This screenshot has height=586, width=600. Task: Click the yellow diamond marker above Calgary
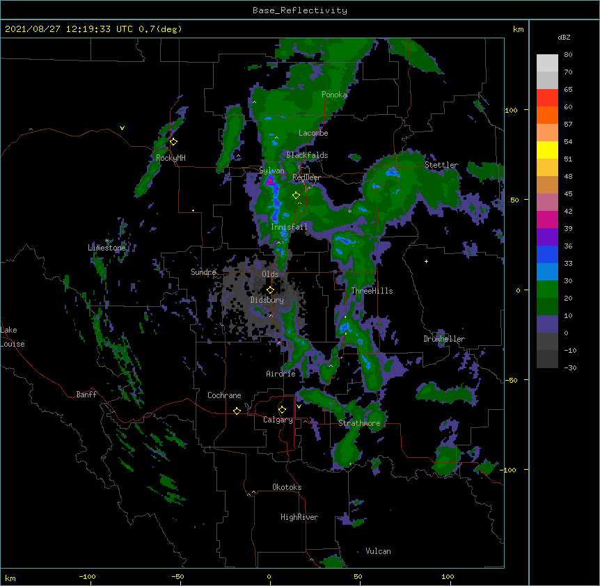(282, 410)
